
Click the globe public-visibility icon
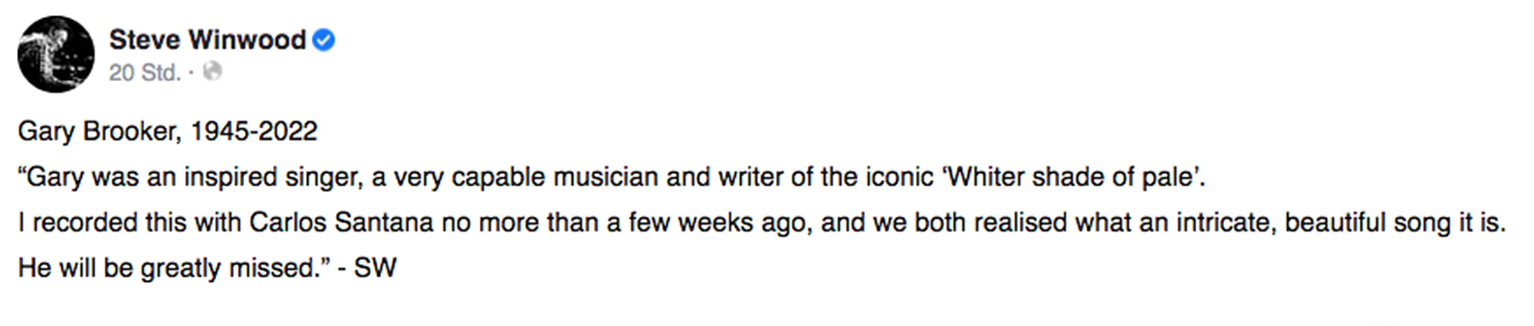212,71
